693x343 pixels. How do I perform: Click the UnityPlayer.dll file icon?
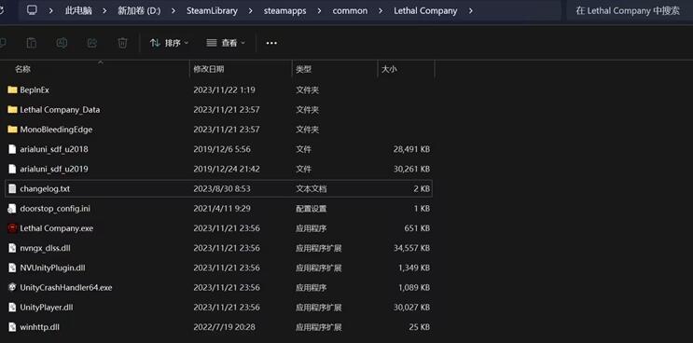point(12,308)
